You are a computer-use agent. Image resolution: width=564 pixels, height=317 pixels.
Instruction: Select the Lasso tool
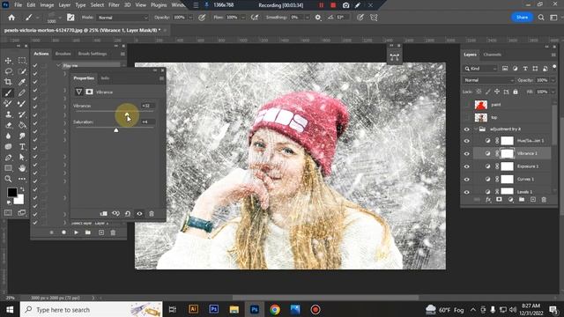[8, 71]
